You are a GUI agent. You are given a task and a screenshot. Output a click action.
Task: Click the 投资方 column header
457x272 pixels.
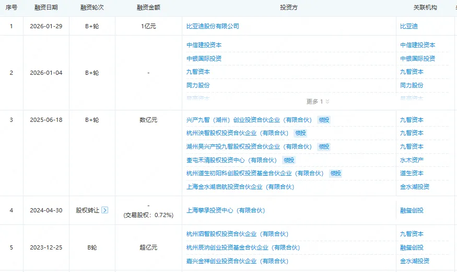point(289,8)
